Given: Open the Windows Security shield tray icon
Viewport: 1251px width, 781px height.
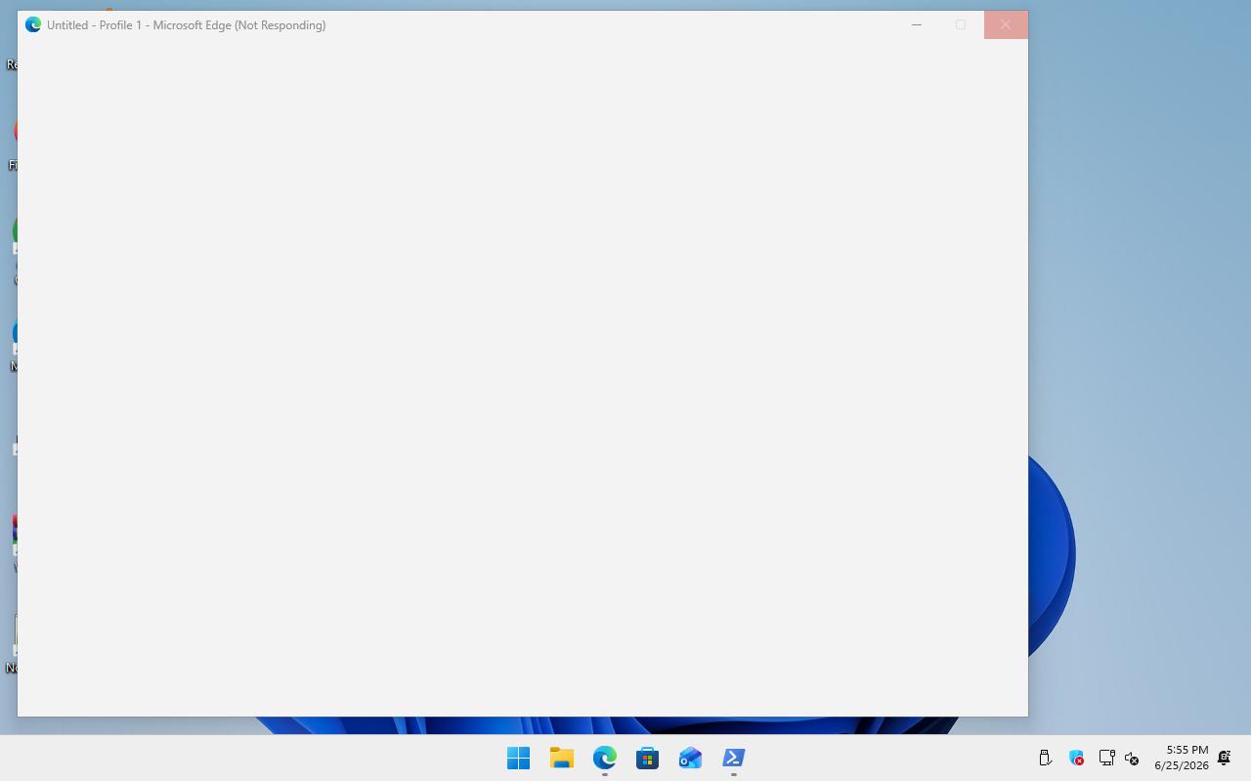Looking at the screenshot, I should point(1076,758).
